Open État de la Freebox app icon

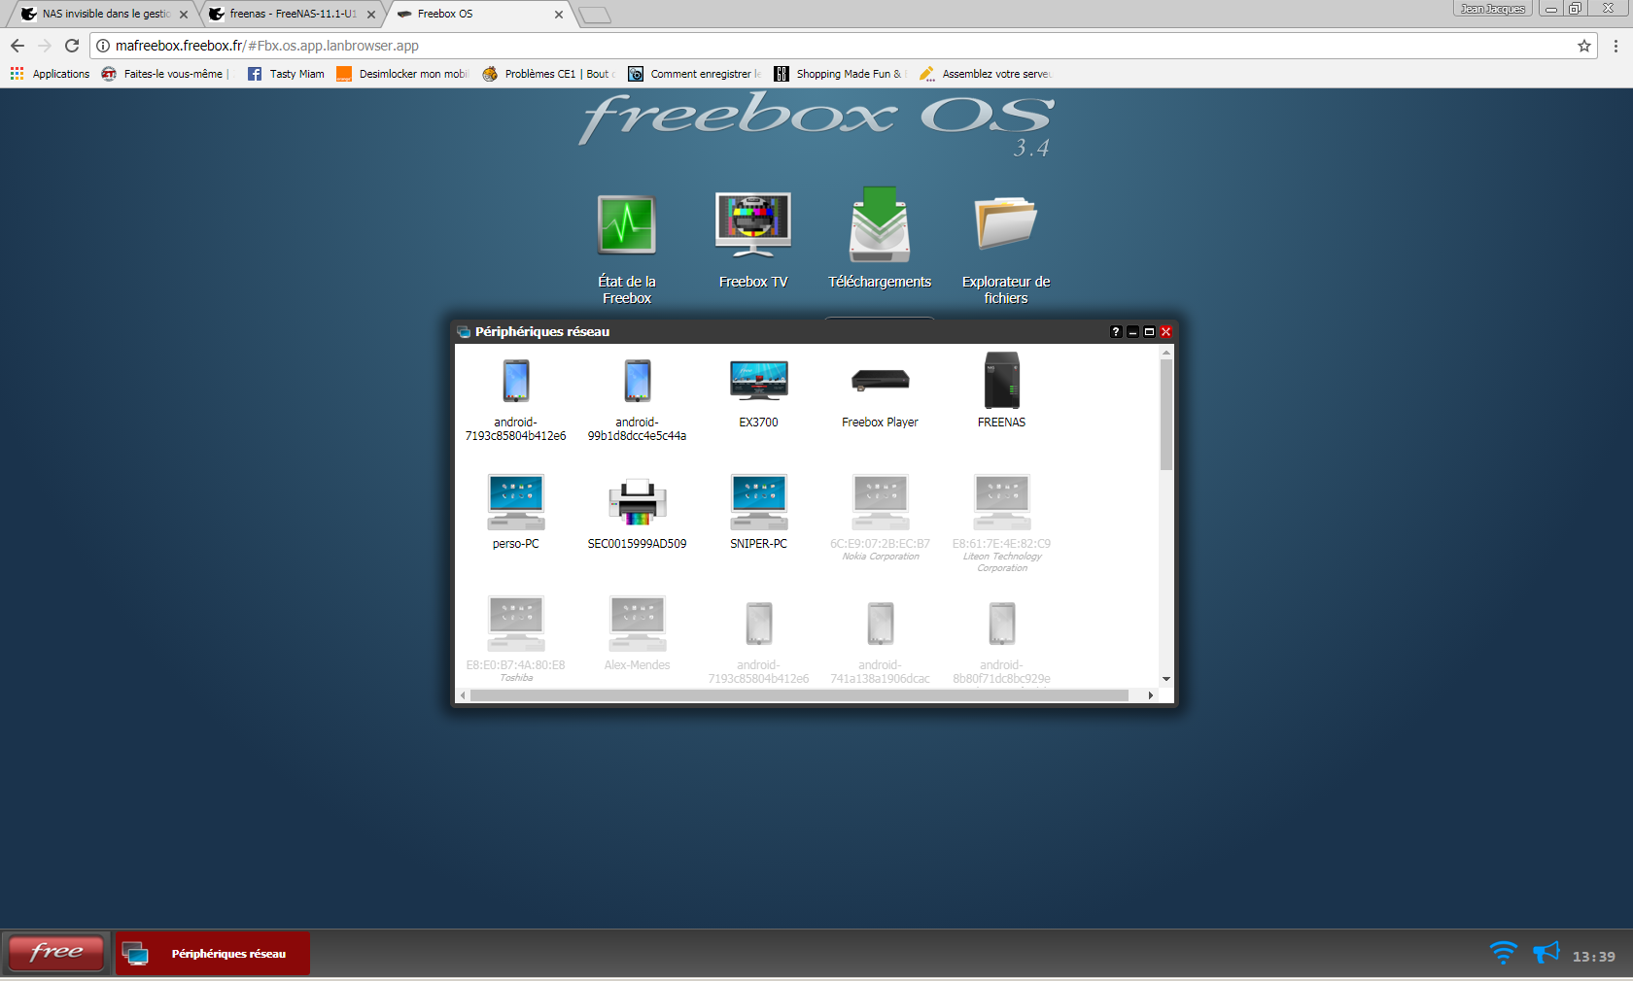point(627,225)
